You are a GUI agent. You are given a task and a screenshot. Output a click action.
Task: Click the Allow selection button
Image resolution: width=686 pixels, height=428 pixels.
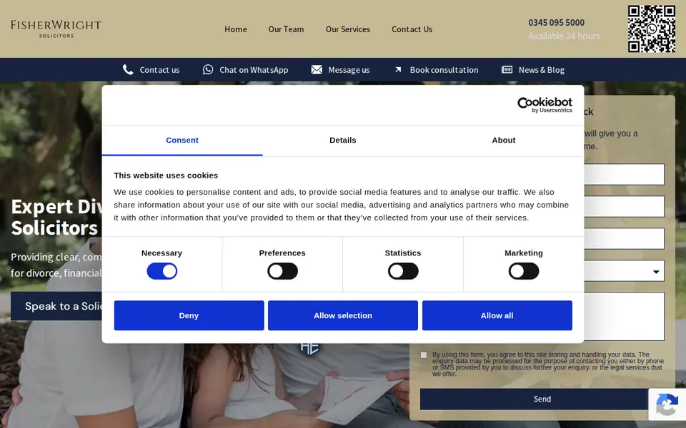343,315
